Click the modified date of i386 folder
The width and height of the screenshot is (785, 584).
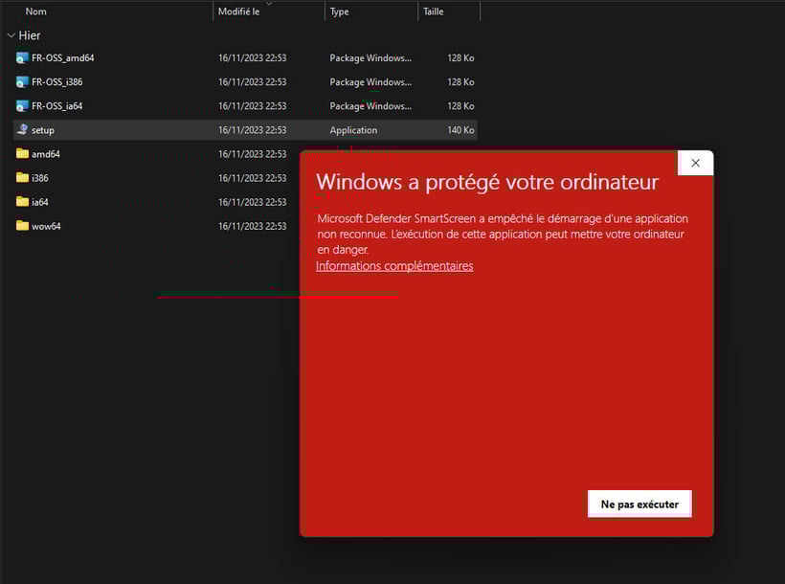click(253, 178)
